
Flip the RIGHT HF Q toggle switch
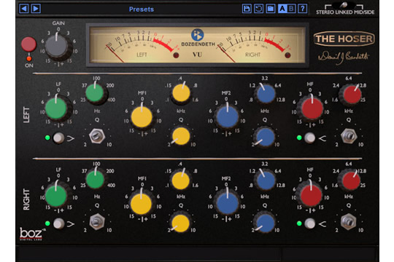point(348,222)
